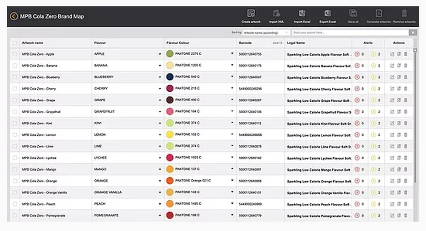Viewport: 426px width, 231px height.
Task: Click the Cherry barcode 5449000249296
Action: [x=250, y=89]
